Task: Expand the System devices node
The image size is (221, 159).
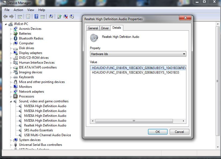Action: [x=11, y=140]
